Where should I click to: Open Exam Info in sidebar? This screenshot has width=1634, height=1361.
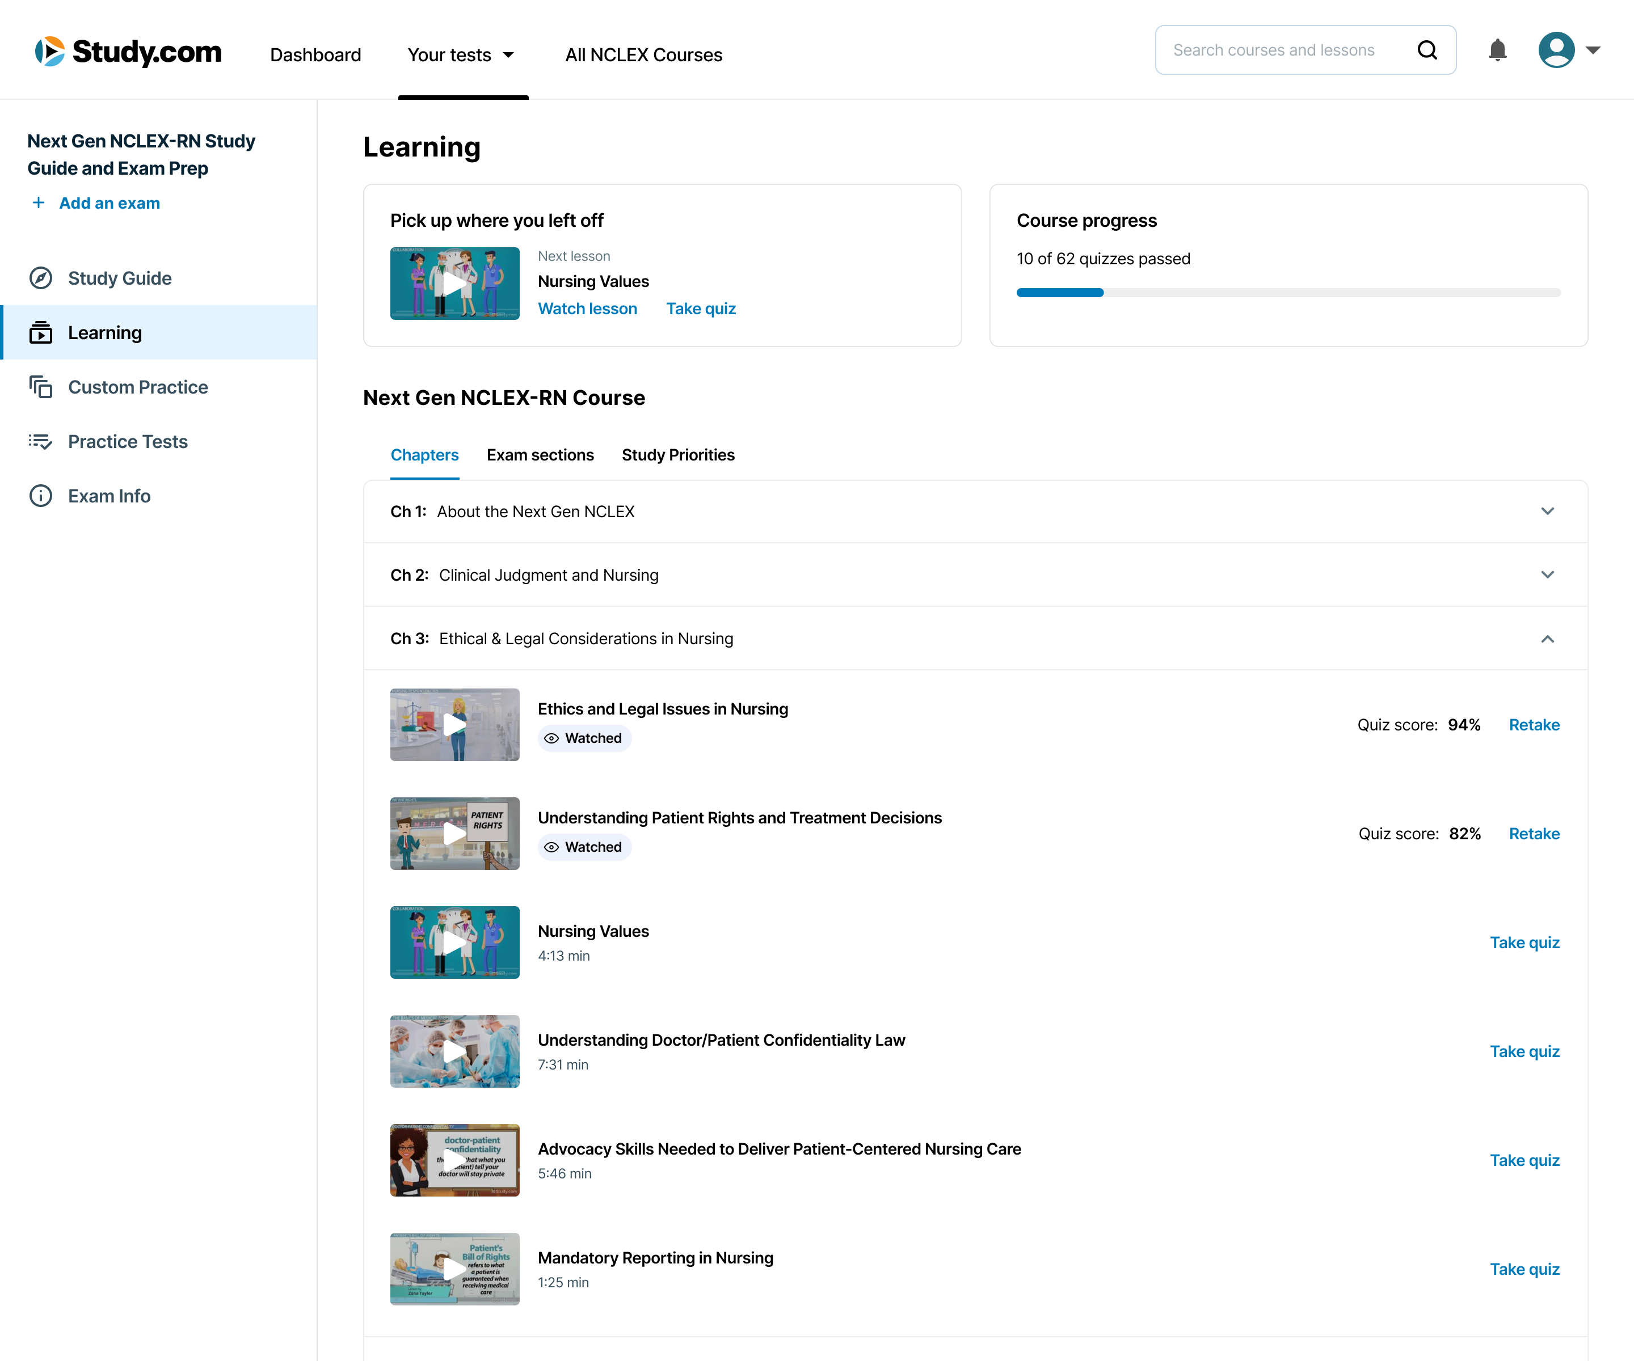click(158, 496)
